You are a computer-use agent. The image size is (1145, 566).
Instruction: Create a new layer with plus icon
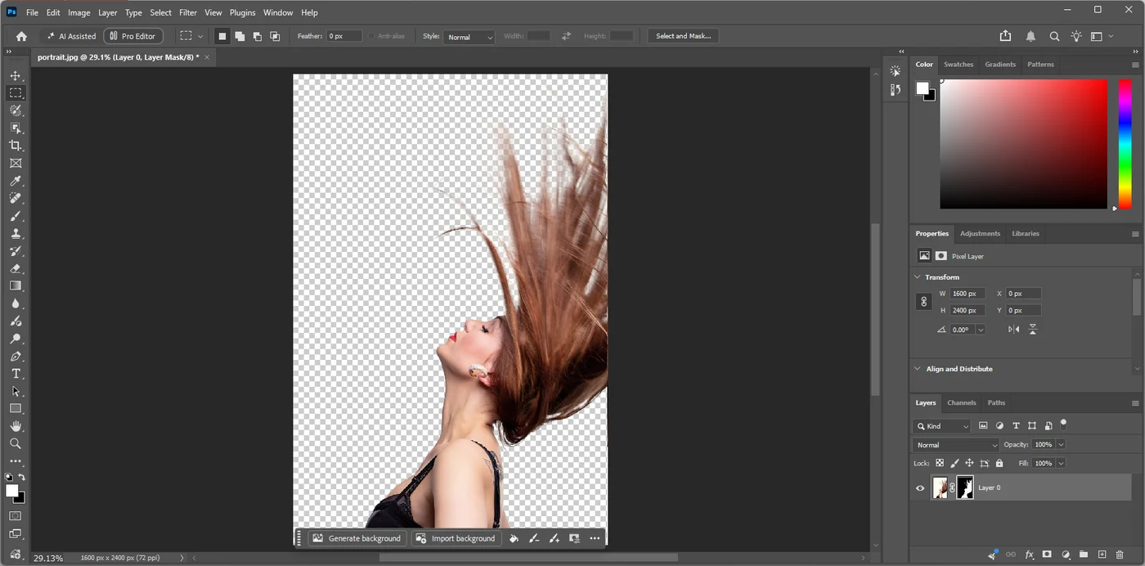pyautogui.click(x=1102, y=555)
